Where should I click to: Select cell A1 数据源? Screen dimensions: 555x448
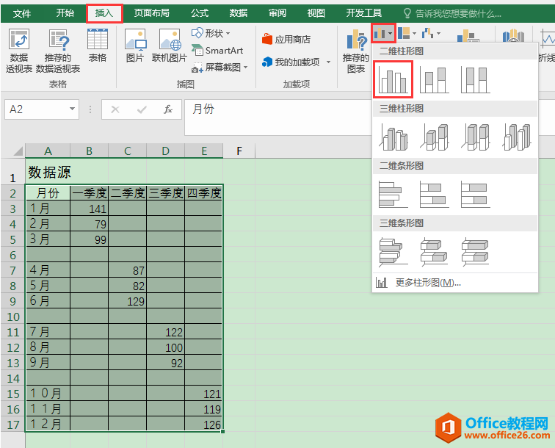[48, 172]
